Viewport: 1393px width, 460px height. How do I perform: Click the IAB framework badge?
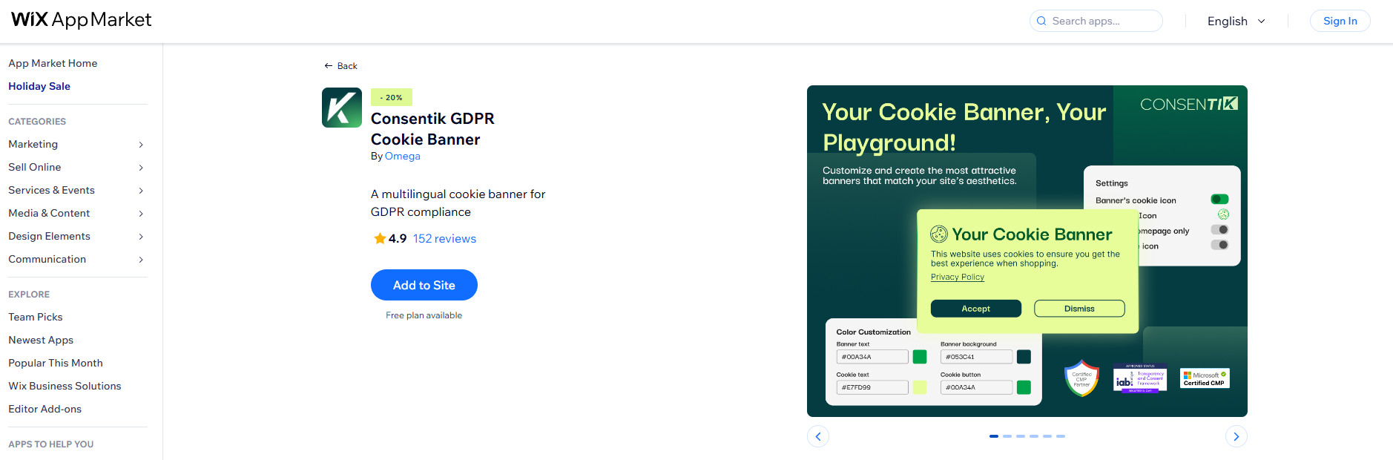click(x=1140, y=379)
